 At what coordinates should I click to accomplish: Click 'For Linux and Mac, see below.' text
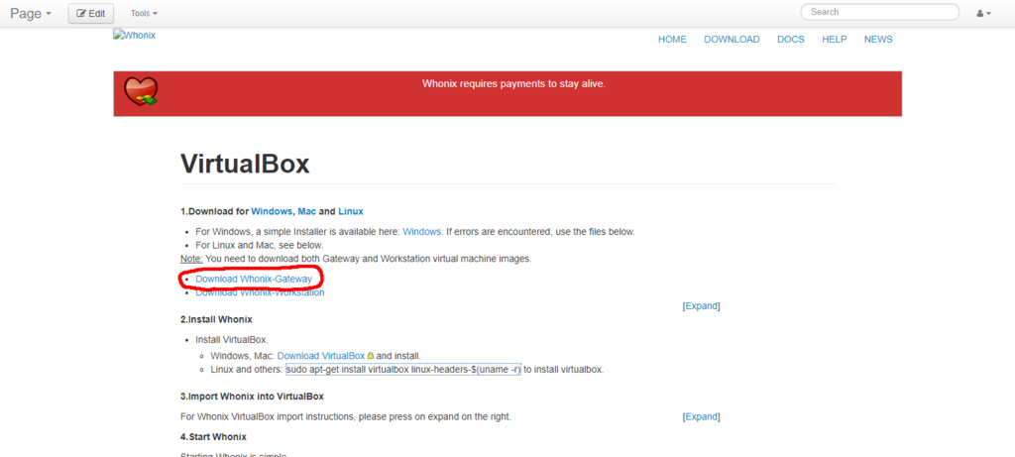pyautogui.click(x=259, y=245)
